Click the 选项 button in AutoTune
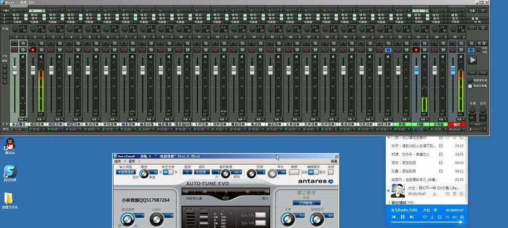The height and width of the screenshot is (228, 508). (331, 172)
